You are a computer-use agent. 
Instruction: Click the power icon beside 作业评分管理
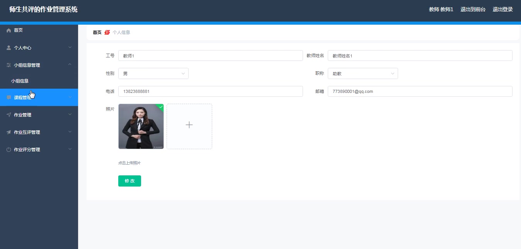coord(9,149)
